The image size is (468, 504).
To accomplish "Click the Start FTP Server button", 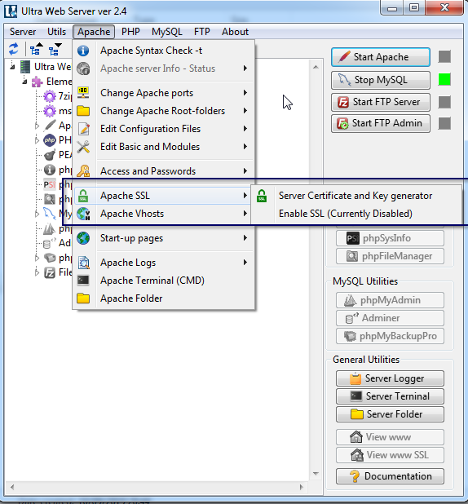I will [381, 102].
